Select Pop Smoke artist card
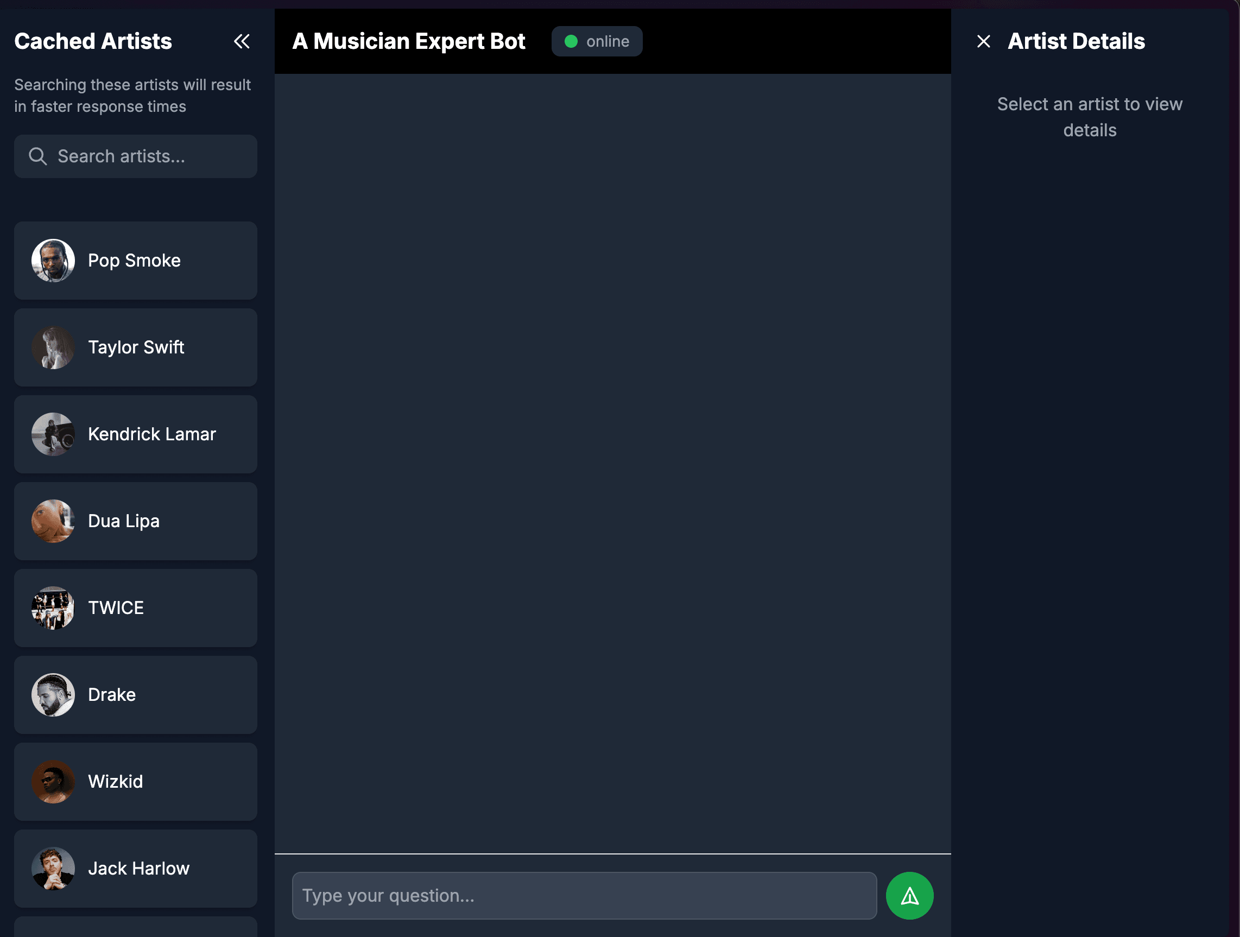This screenshot has width=1240, height=937. (136, 261)
